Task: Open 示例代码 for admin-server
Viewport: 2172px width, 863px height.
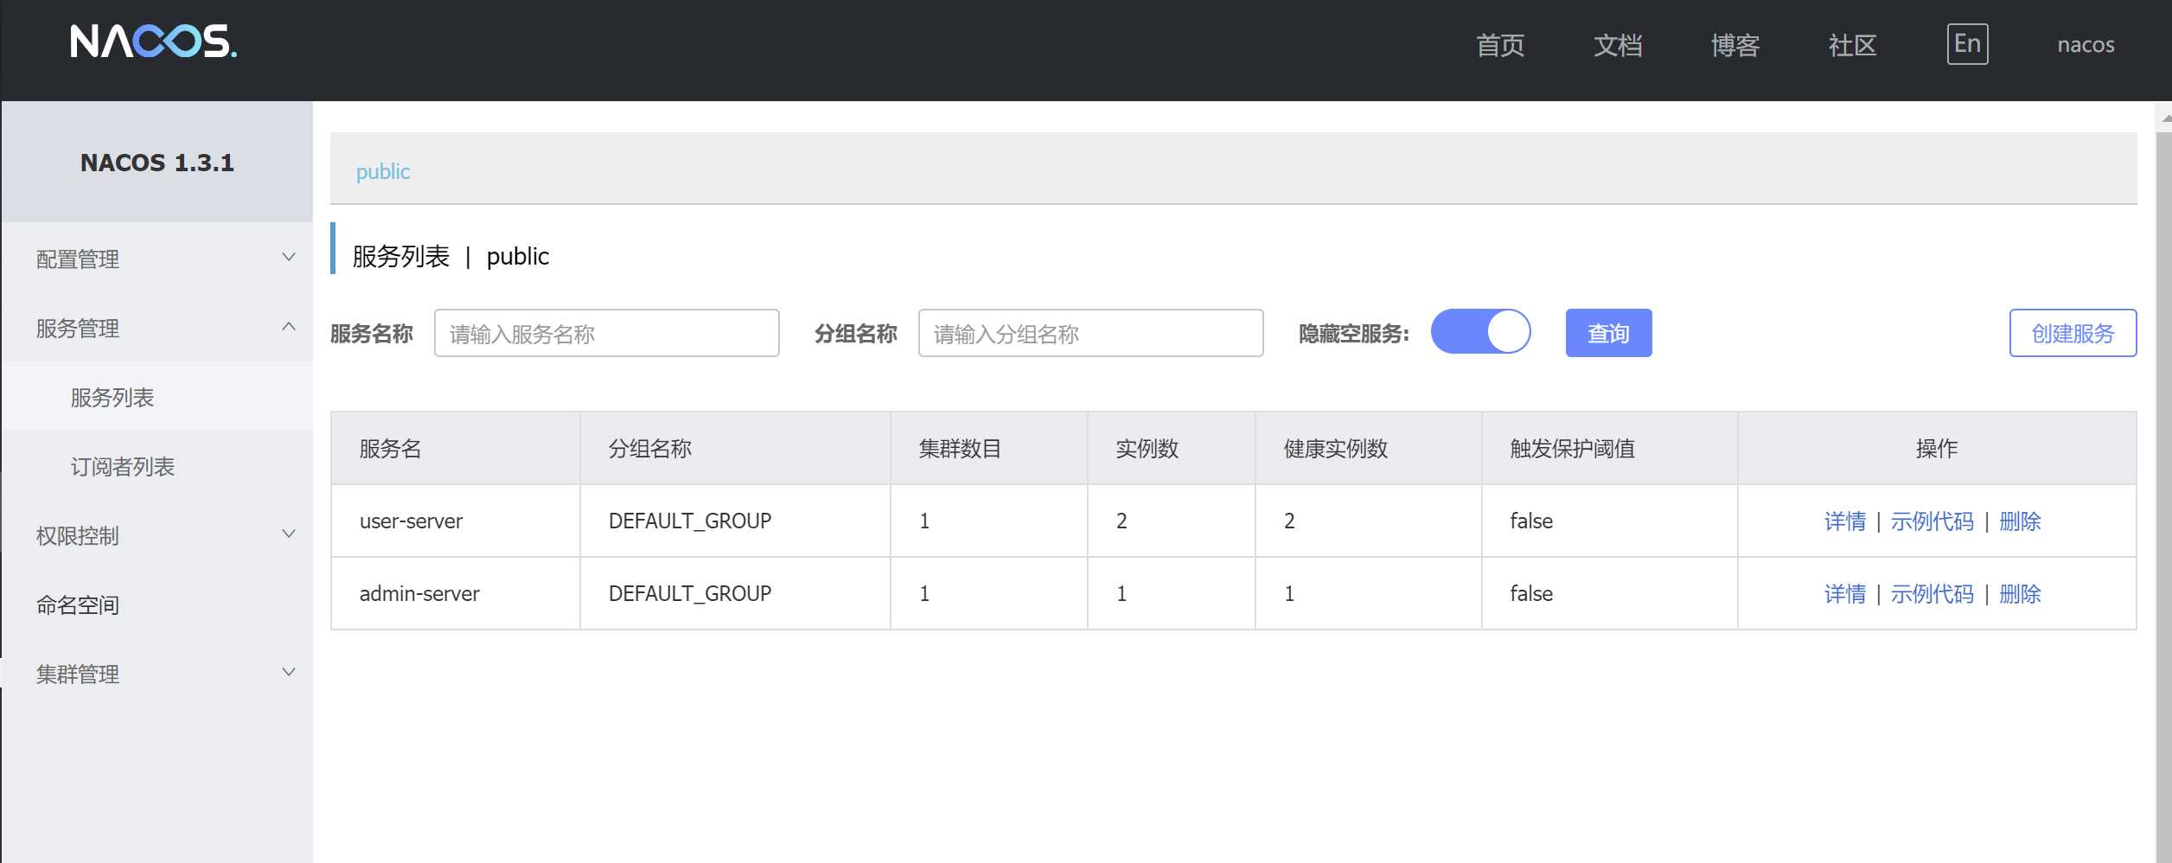Action: coord(1932,594)
